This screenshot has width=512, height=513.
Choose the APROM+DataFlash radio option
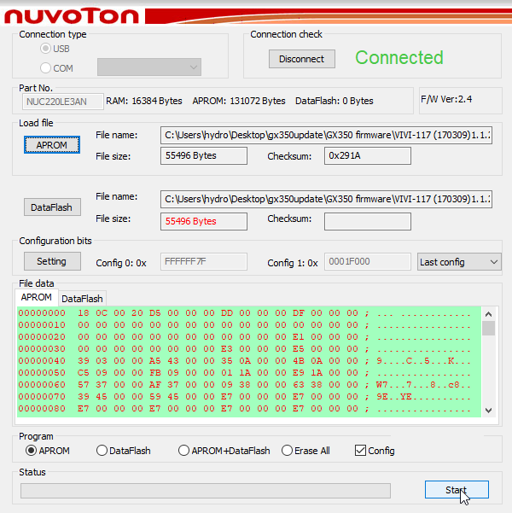183,451
